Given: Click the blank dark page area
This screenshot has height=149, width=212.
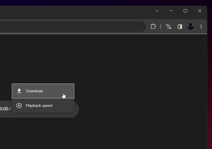Looking at the screenshot, I should (x=138, y=75).
